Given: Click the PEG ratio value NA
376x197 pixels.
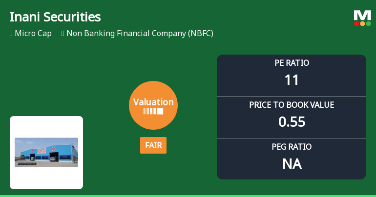Looking at the screenshot, I should tap(292, 164).
